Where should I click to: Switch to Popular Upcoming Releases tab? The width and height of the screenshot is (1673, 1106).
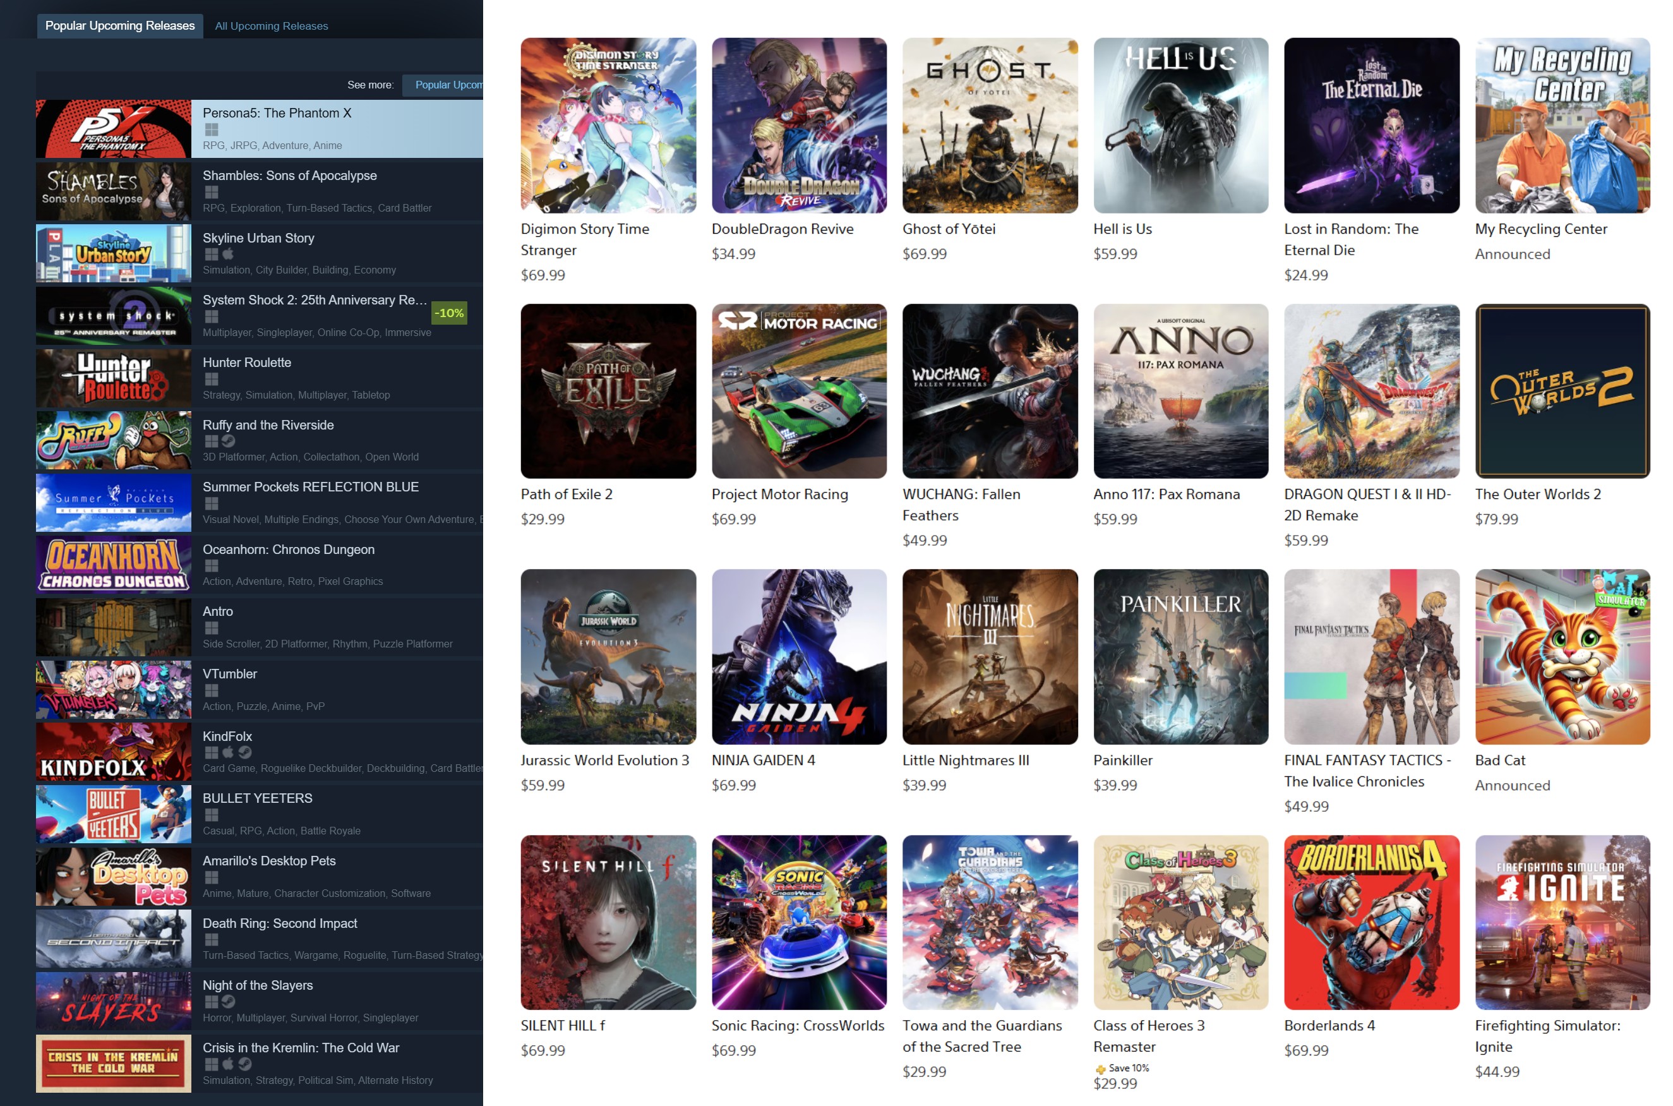click(x=120, y=25)
